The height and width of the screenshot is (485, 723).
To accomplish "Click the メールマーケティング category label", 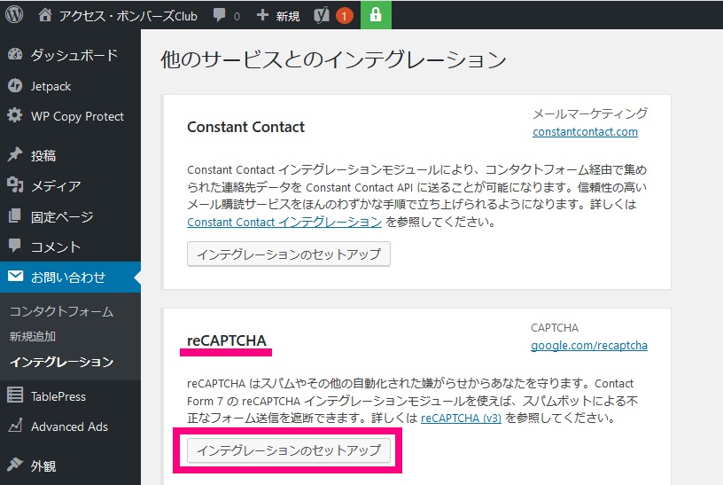I will click(590, 113).
